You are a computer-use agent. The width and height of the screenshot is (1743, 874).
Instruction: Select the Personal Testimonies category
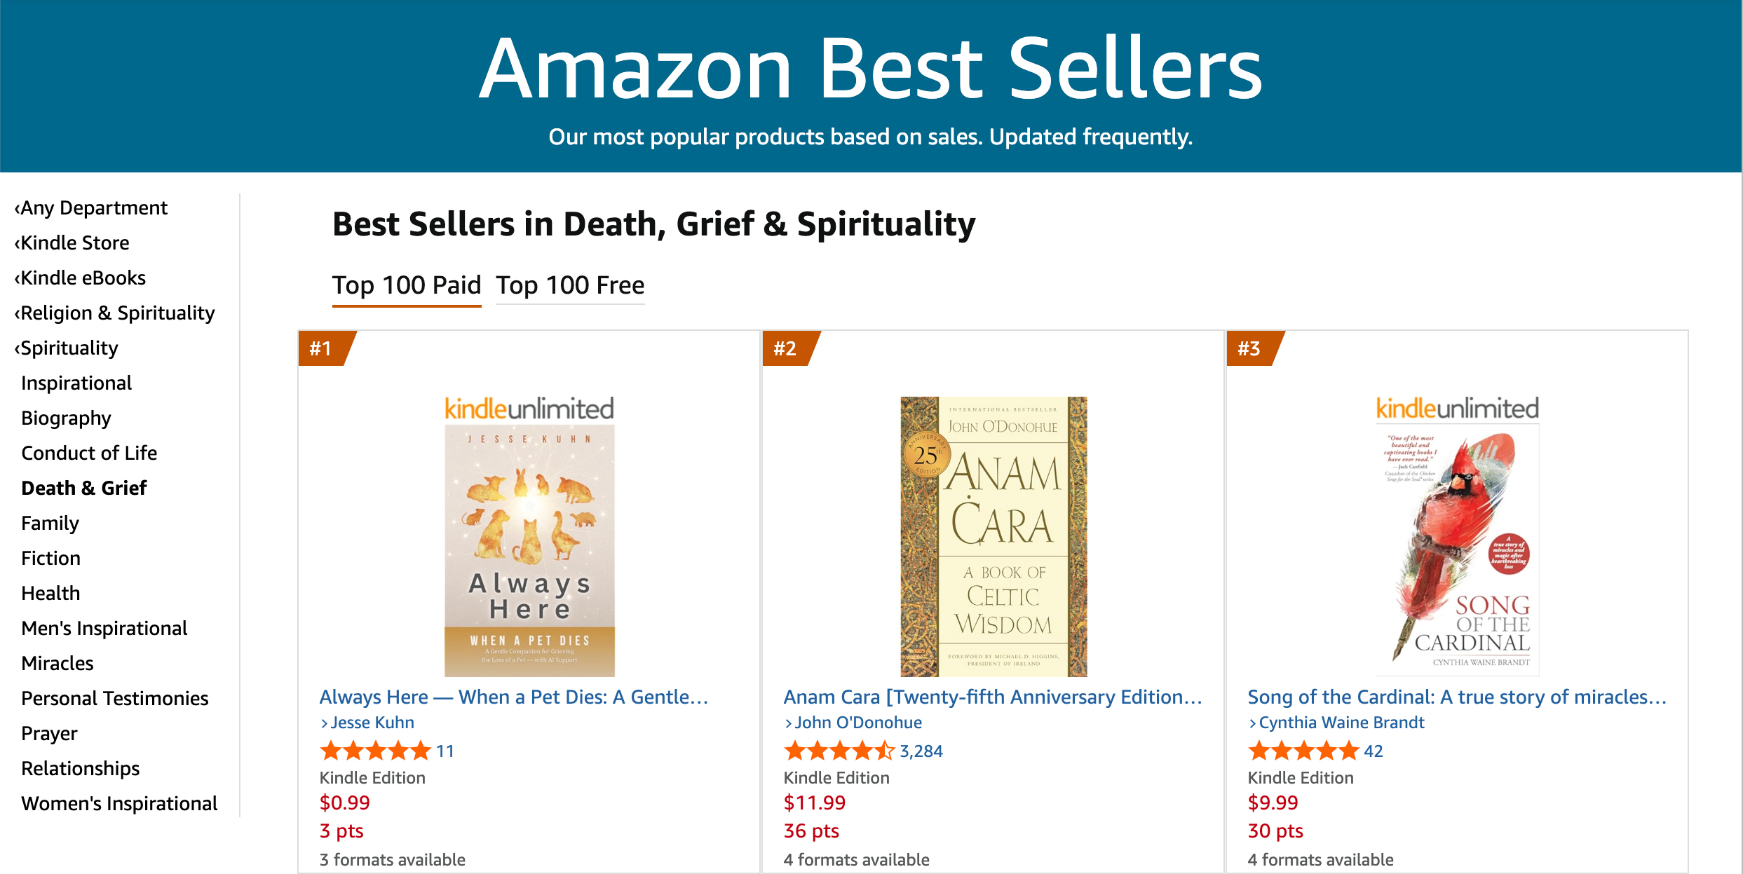click(x=115, y=699)
